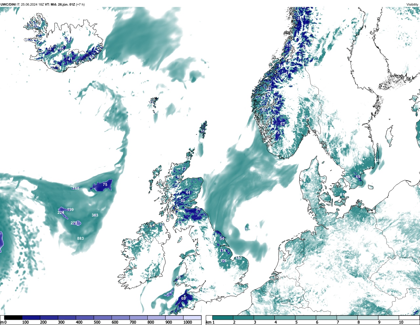Click the value '114' over eastern England
The width and height of the screenshot is (420, 325).
223,251
